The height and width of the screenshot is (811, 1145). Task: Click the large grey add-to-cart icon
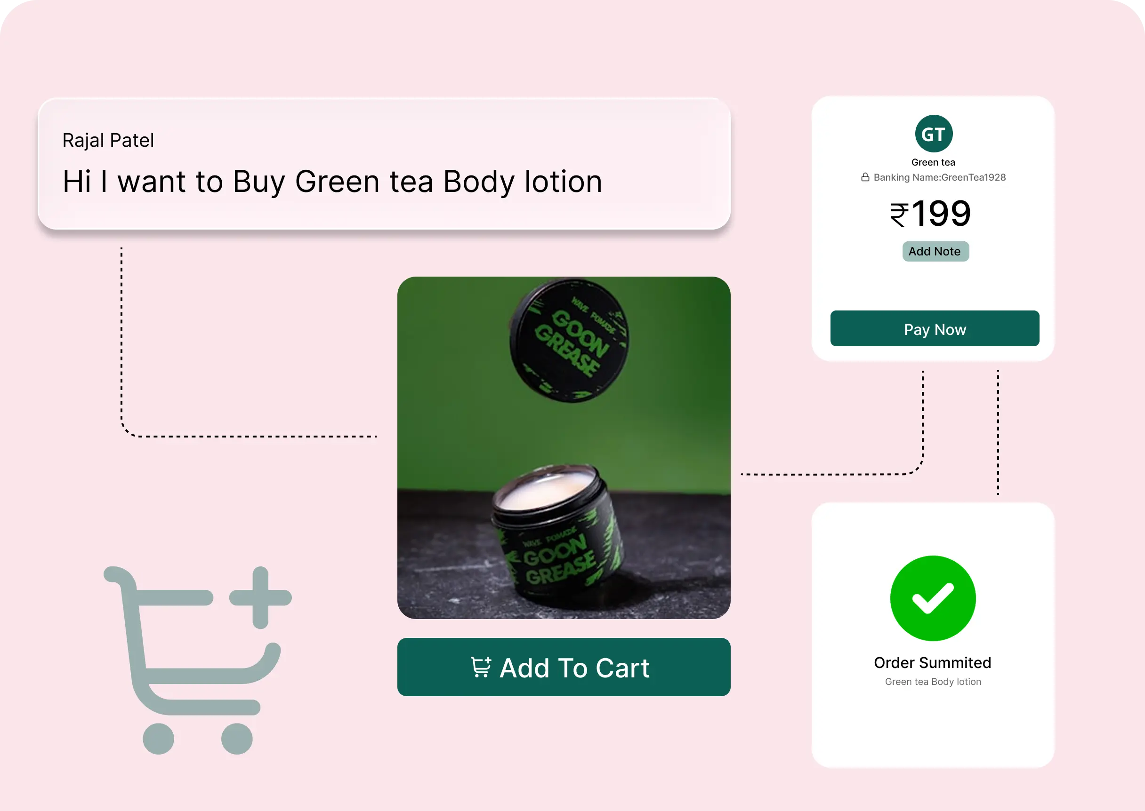(x=197, y=660)
